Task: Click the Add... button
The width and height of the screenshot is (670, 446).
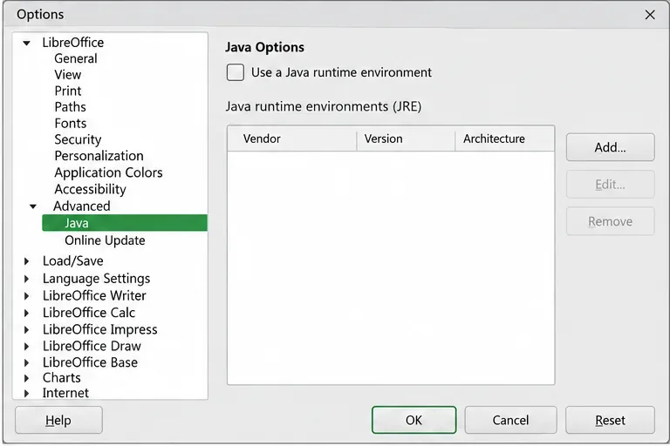Action: pyautogui.click(x=610, y=148)
